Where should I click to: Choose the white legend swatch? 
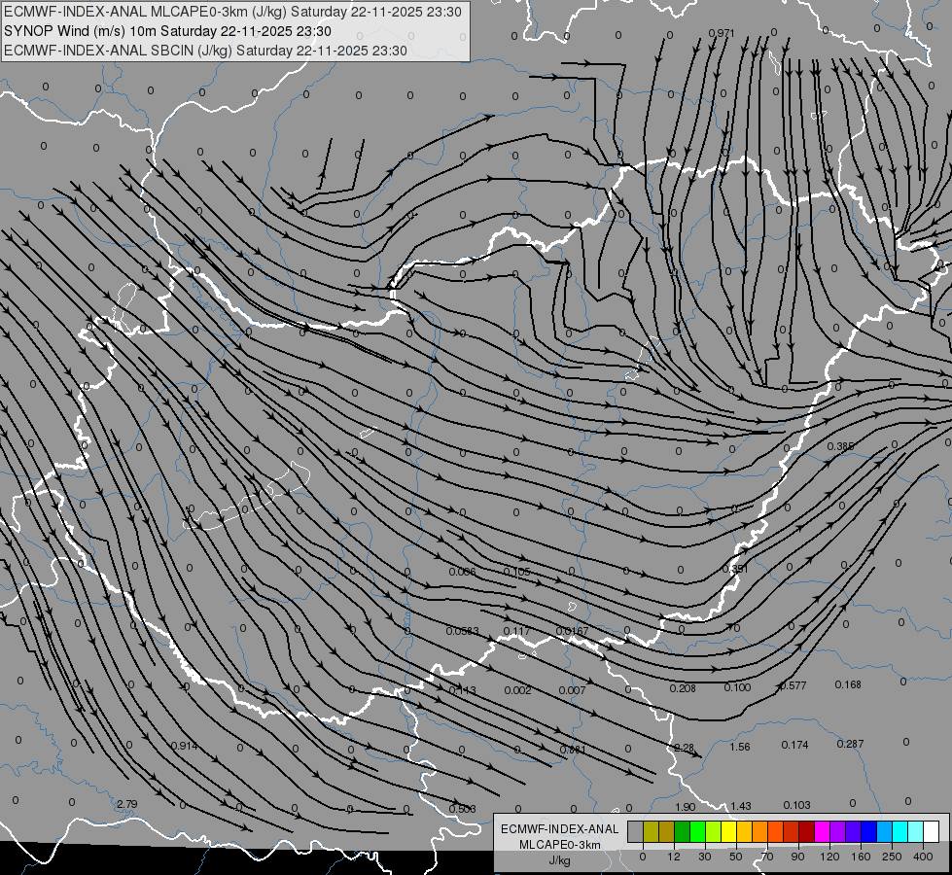(931, 831)
